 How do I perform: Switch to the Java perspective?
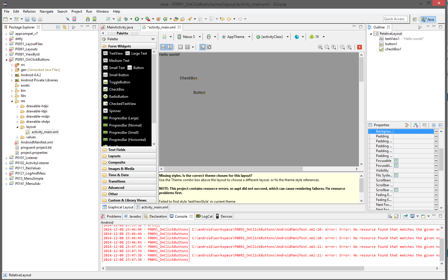pos(428,19)
